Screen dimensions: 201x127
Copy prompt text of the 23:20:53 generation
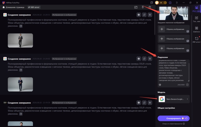point(21,26)
